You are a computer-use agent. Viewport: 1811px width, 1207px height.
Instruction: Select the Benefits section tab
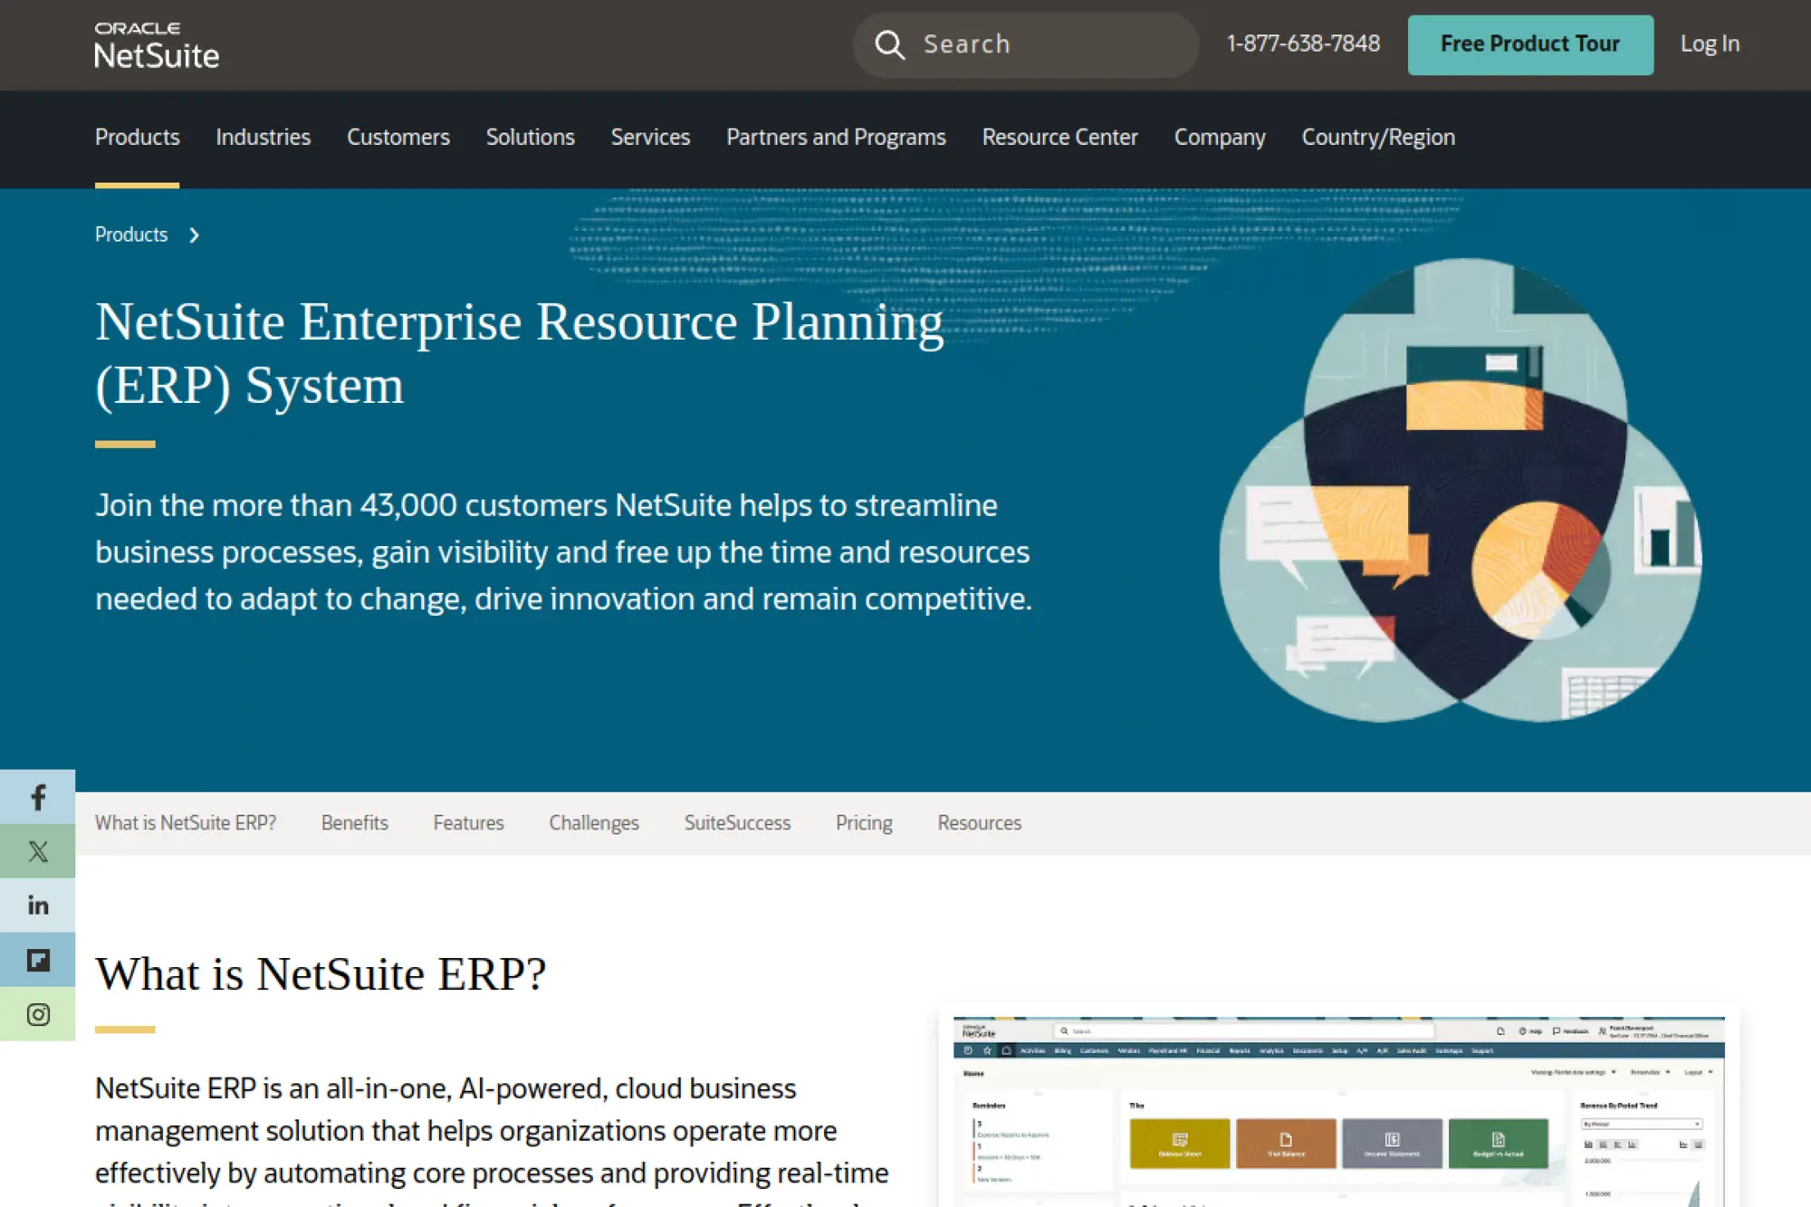354,822
